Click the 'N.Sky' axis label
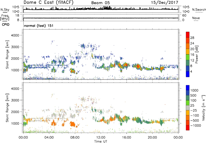206x143 pixels. [5, 10]
